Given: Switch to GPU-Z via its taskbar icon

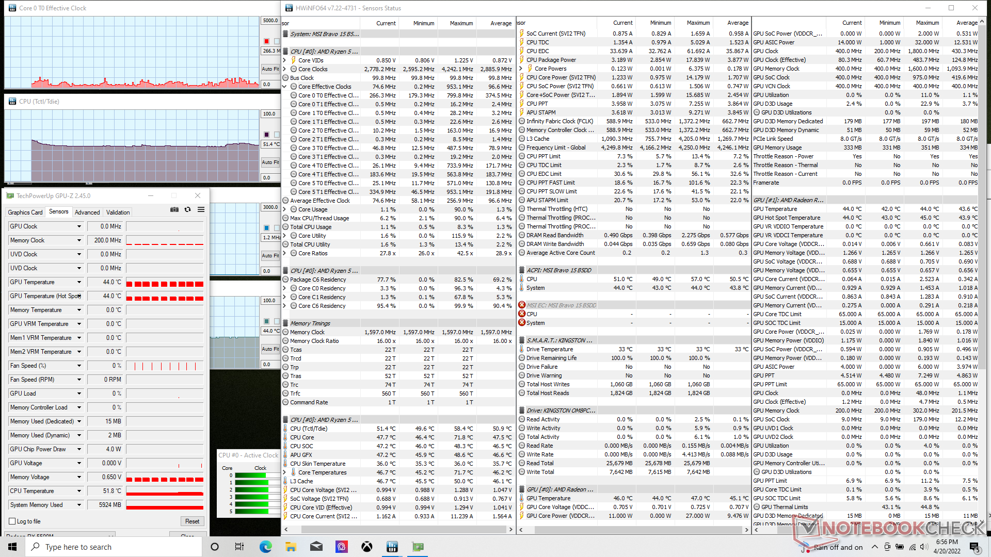Looking at the screenshot, I should (x=418, y=547).
